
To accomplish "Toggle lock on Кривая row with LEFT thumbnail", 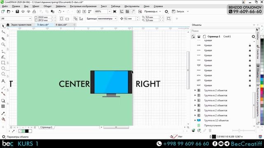I will point(250,81).
